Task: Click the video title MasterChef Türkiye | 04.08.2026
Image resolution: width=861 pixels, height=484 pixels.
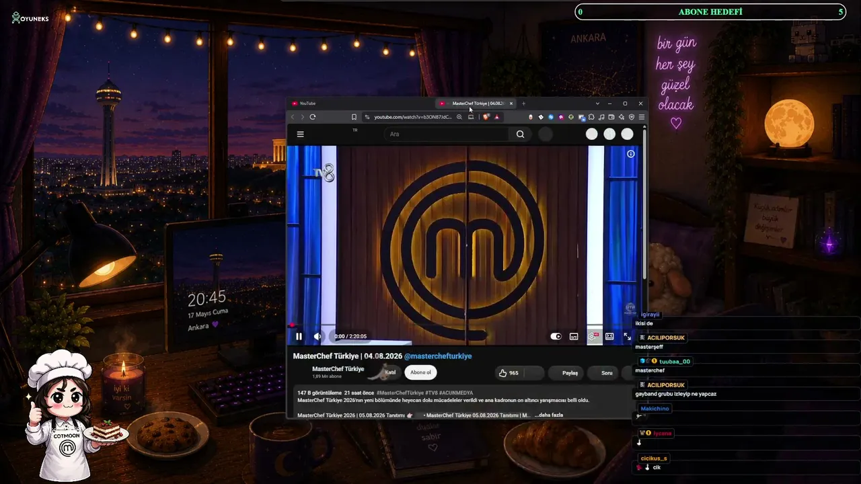Action: pos(347,356)
